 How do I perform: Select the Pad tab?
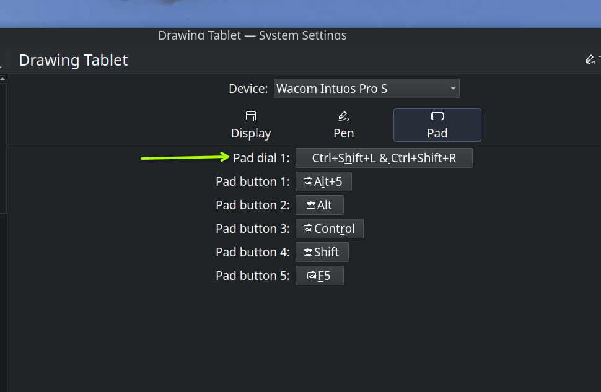point(437,125)
